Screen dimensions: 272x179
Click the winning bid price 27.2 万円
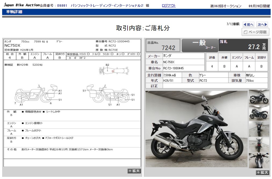click(x=257, y=47)
